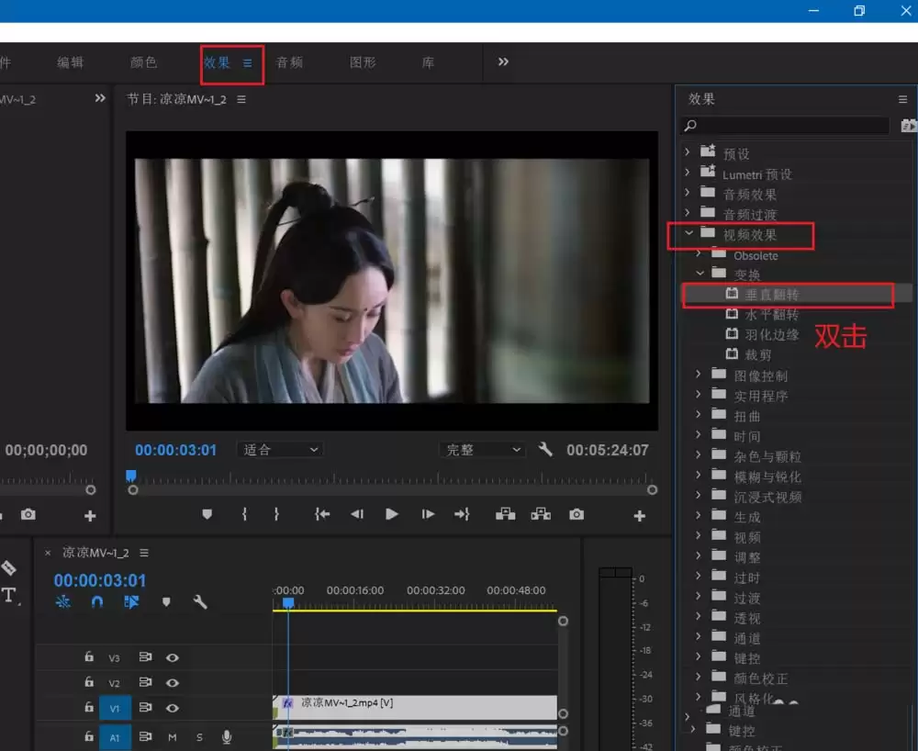Screen dimensions: 918x751
Task: Click the Play button in program monitor
Action: [392, 514]
